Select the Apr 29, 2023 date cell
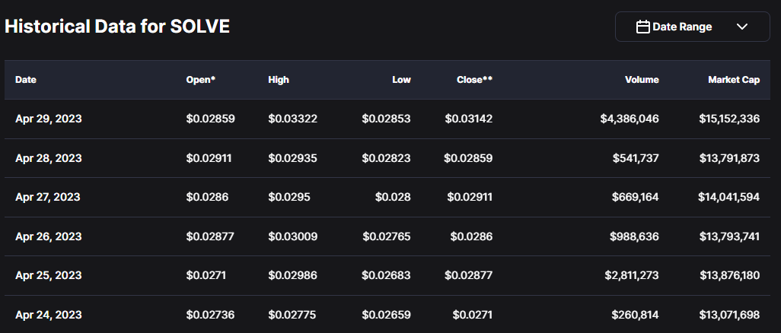Screen dimensions: 781x333 point(49,119)
